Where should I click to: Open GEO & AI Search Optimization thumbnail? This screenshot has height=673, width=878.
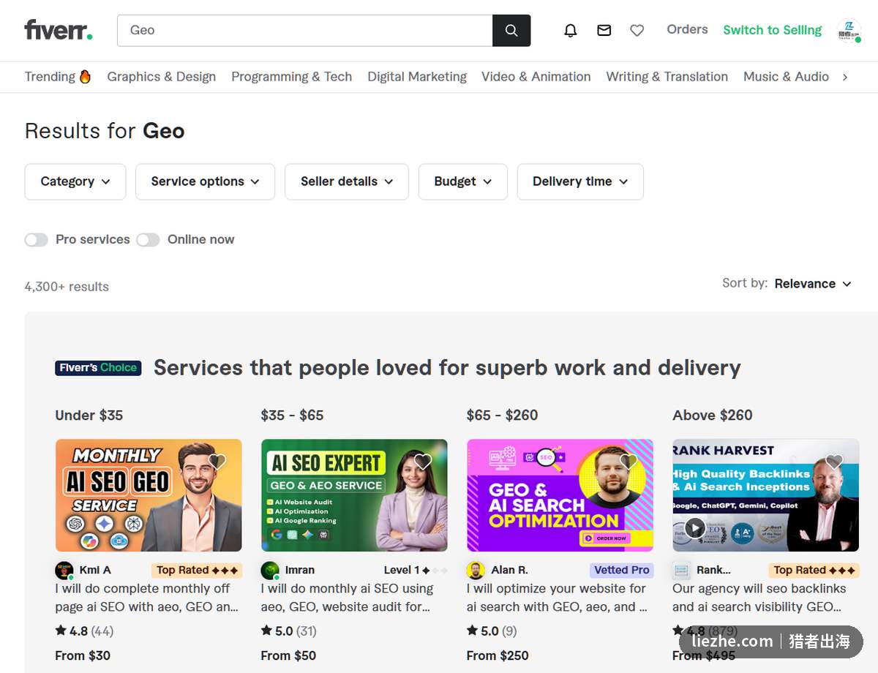pos(560,495)
